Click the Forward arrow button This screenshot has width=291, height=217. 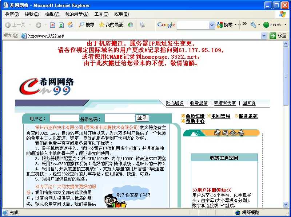pyautogui.click(x=38, y=25)
